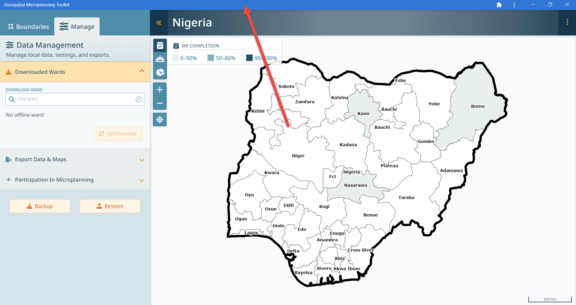Click the Delta state label
The width and height of the screenshot is (576, 305).
[x=293, y=251]
